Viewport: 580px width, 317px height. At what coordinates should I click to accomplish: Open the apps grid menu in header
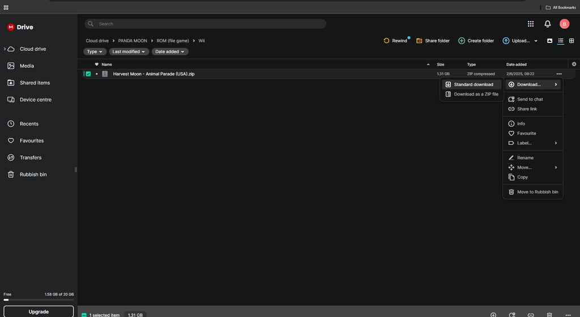(x=530, y=24)
